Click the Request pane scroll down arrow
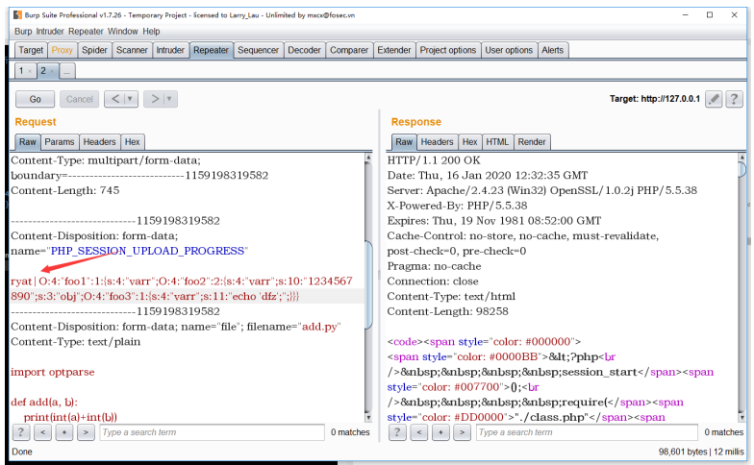Screen dimensions: 754x465 point(368,417)
